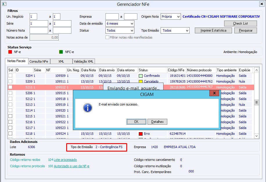Click Detalhes button in the dialog
This screenshot has height=182, width=266.
tap(157, 122)
